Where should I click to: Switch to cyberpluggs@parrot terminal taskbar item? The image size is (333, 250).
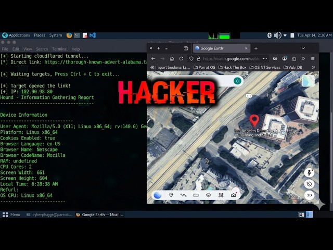(x=49, y=215)
